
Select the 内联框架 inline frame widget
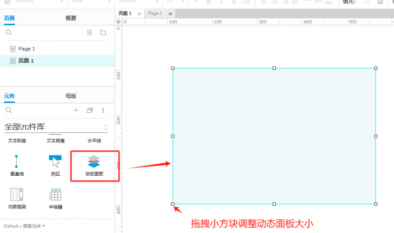[17, 198]
